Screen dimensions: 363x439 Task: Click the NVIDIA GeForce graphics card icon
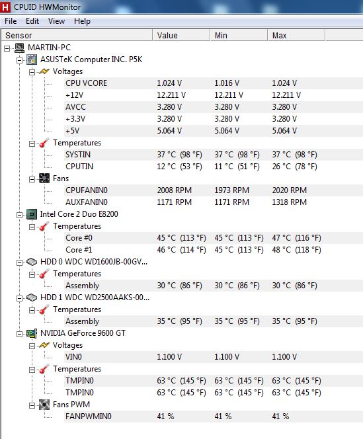(32, 333)
